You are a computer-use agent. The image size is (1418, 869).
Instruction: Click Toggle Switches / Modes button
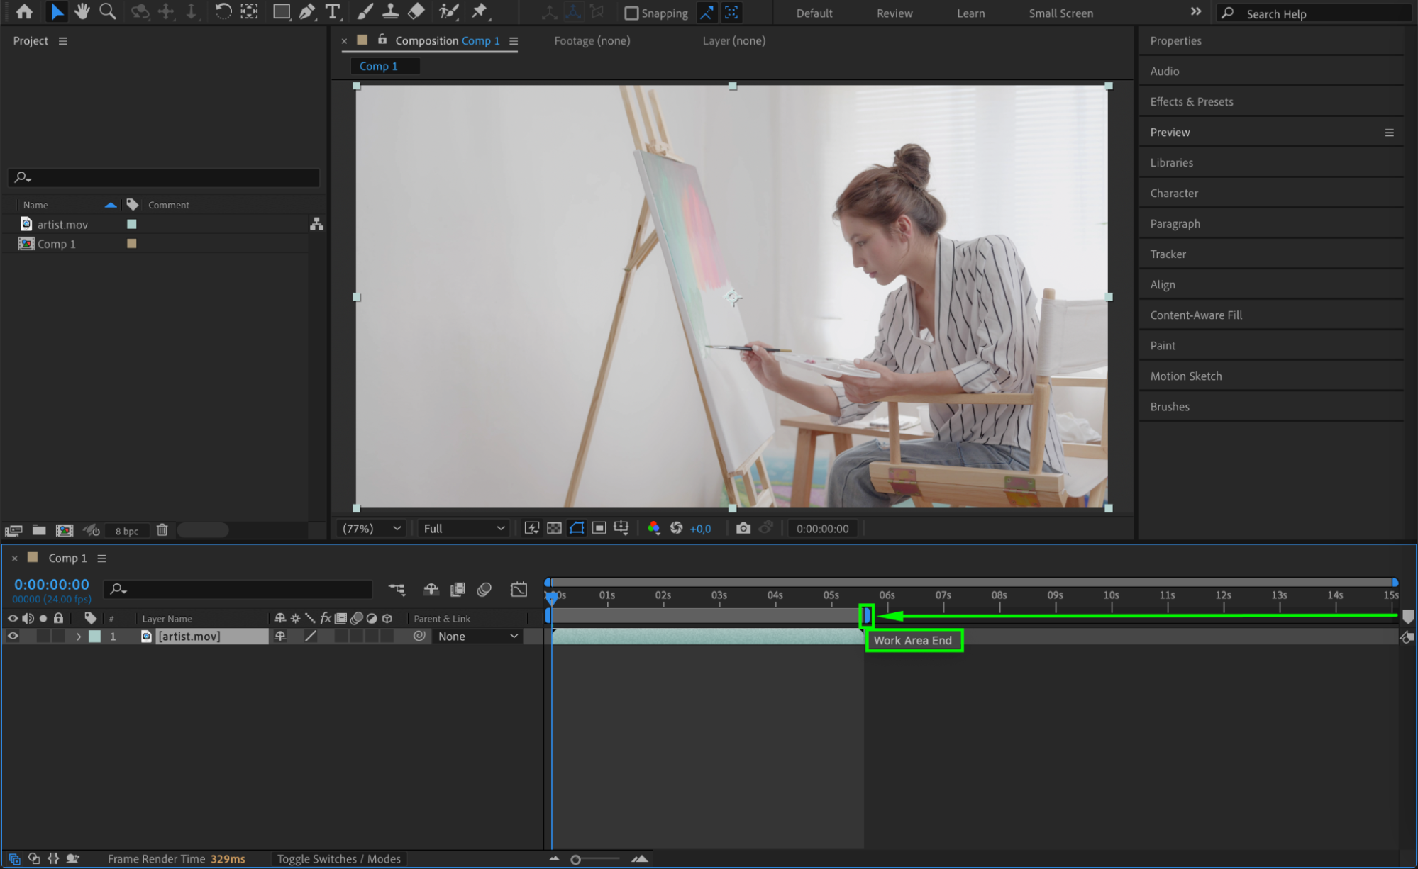click(x=339, y=859)
